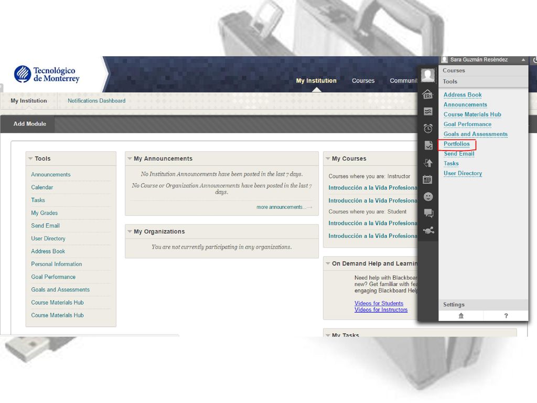Screen dimensions: 537x403
Task: Open the My Grades icon in sidebar
Action: 428,145
